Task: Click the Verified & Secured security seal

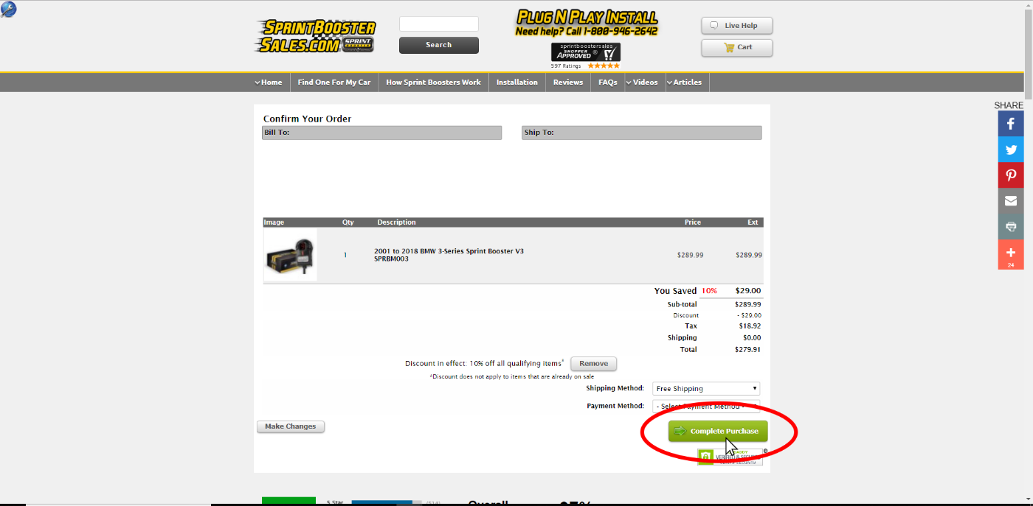Action: point(730,457)
